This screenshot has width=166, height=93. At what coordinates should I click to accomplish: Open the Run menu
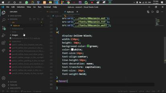pyautogui.click(x=40, y=7)
